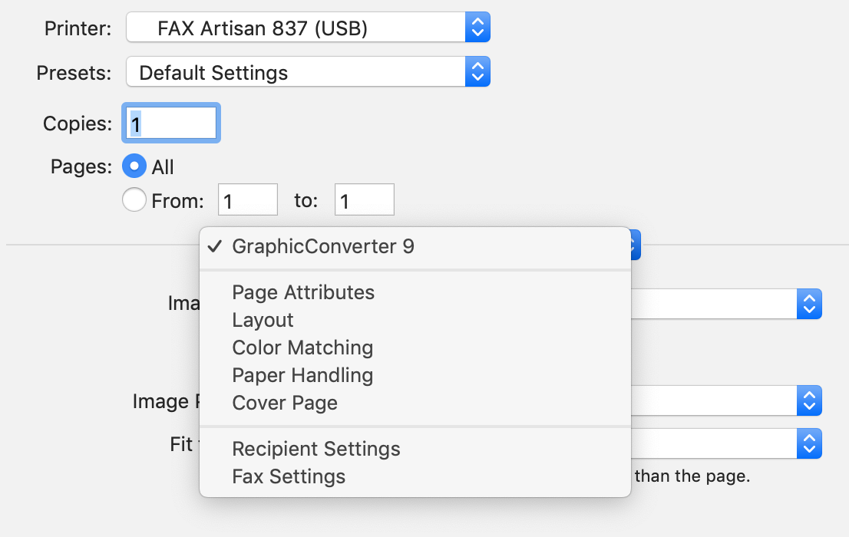Select the From page range radio button
The image size is (849, 537).
tap(134, 201)
